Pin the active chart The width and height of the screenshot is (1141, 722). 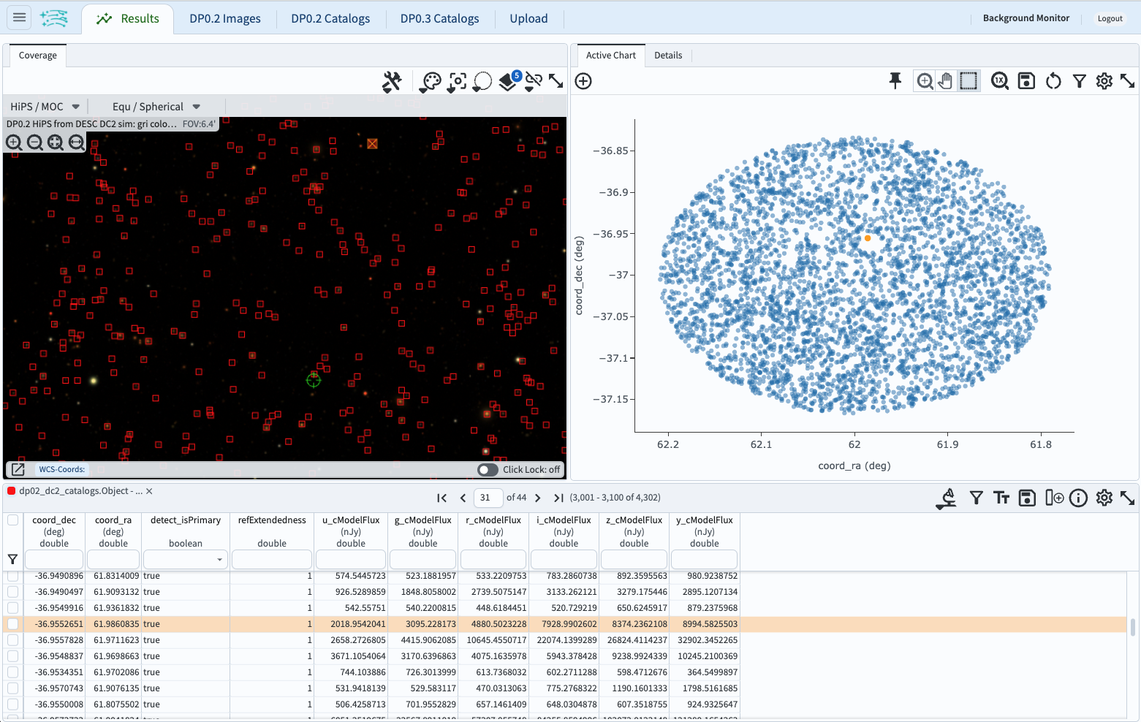[895, 81]
